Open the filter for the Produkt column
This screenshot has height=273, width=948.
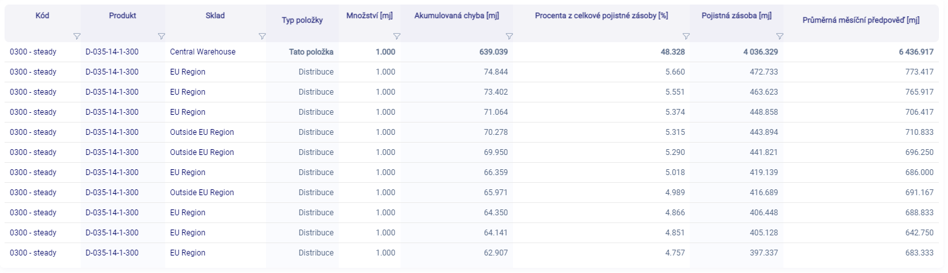(x=161, y=36)
